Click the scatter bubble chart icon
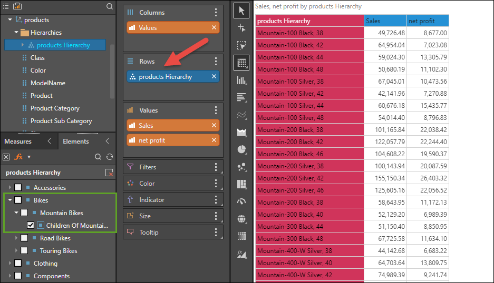Viewport: 494px width, 283px height. tap(241, 167)
